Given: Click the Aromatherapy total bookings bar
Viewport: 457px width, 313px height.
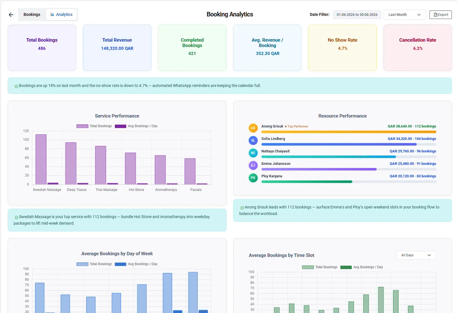Looking at the screenshot, I should pos(160,170).
